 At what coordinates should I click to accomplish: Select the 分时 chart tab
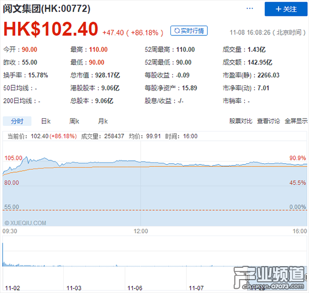pyautogui.click(x=17, y=121)
